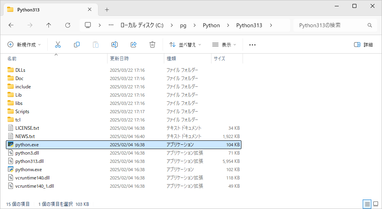Select the libs folder name
Image resolution: width=382 pixels, height=209 pixels.
[19, 103]
